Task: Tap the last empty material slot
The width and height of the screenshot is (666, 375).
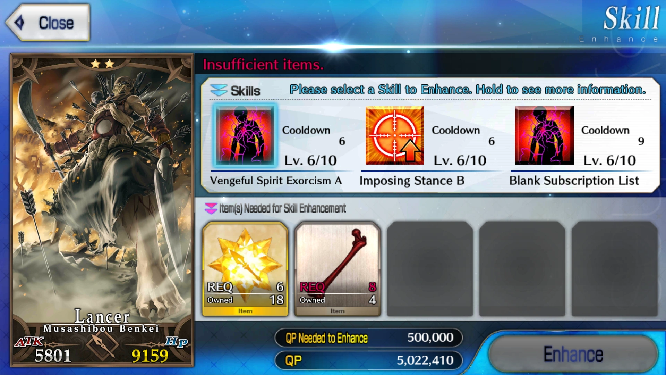Action: coord(614,269)
